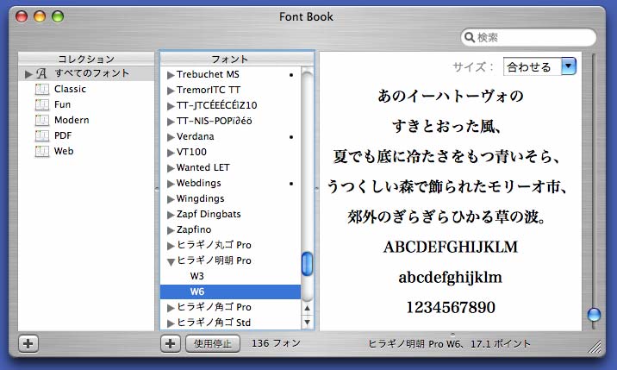Screen dimensions: 617x370
Task: Expand the ヒラギノ角ゴ Pro family
Action: coord(171,308)
